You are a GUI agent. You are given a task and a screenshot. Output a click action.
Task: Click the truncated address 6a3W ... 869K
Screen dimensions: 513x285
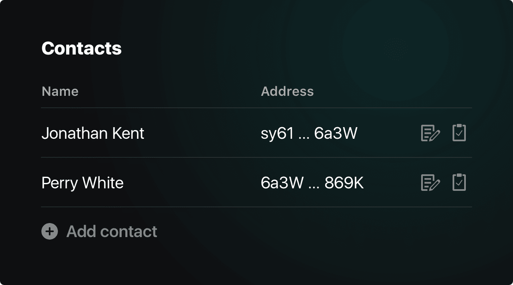(x=312, y=183)
